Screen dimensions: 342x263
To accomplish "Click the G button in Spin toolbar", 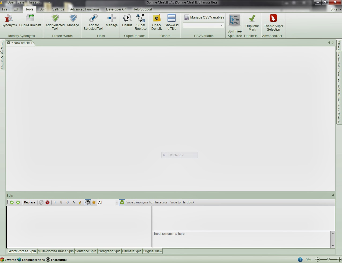I will (x=68, y=202).
